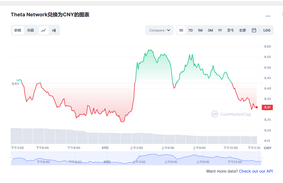Switch to the line chart view icon
This screenshot has width=283, height=183.
click(x=44, y=30)
